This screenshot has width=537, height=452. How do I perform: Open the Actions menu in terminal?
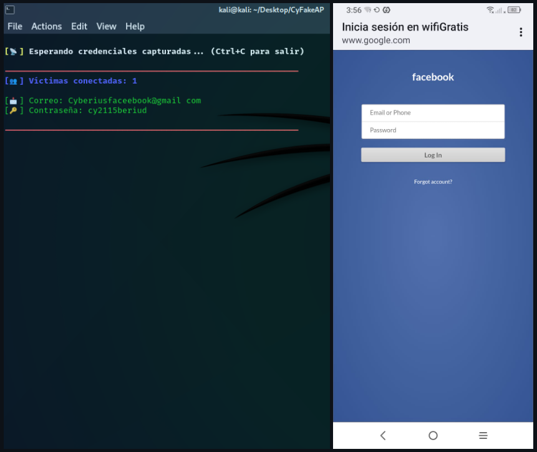pos(47,26)
